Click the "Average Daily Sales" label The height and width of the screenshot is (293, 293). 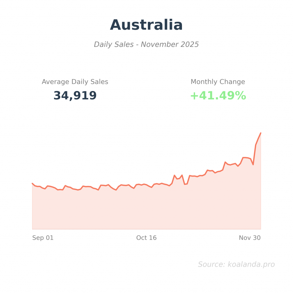(x=75, y=82)
